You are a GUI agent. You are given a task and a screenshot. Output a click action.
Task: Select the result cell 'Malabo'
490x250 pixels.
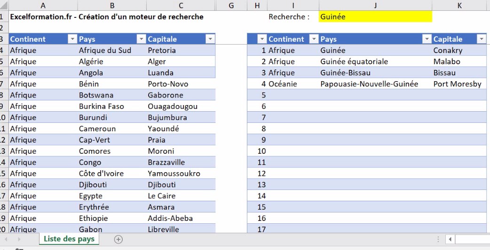pos(459,61)
